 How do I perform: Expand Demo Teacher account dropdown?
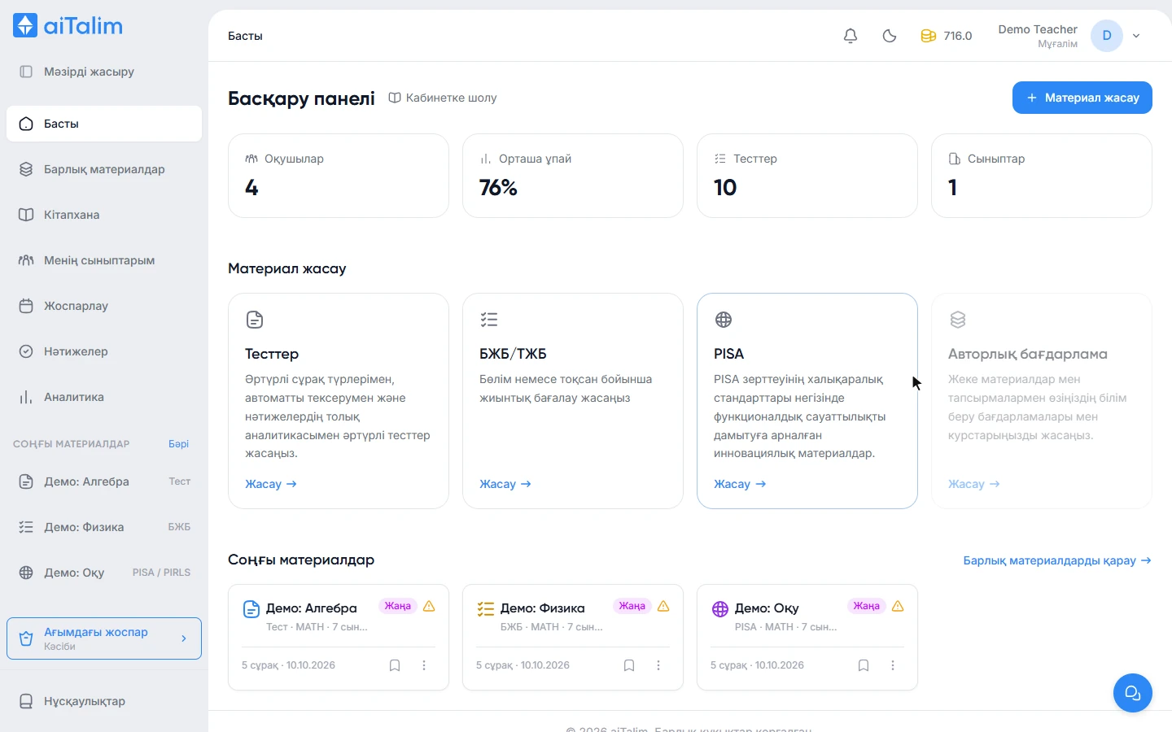pos(1136,36)
